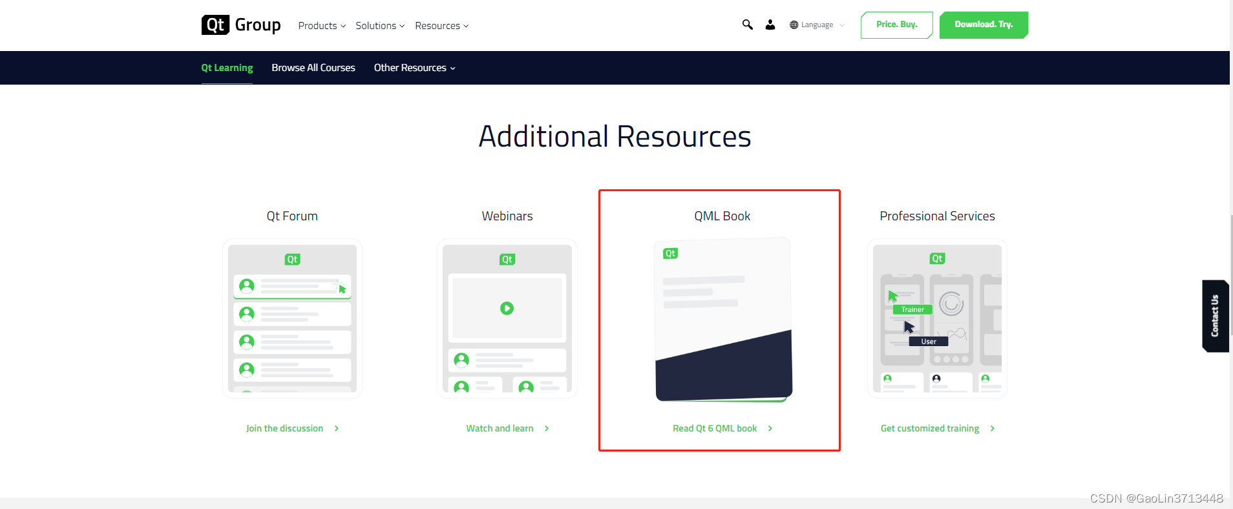1233x509 pixels.
Task: Follow the Join the discussion link
Action: [284, 428]
